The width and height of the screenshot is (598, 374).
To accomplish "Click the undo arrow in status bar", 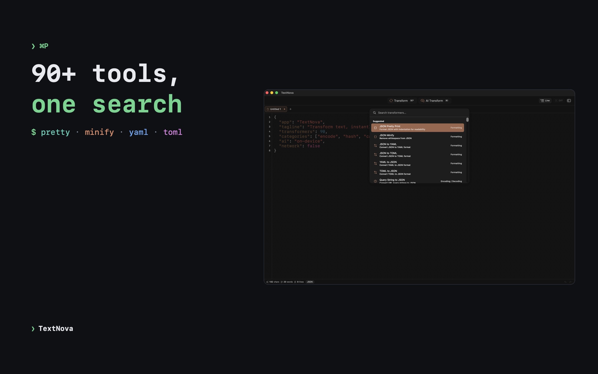I will click(x=565, y=282).
